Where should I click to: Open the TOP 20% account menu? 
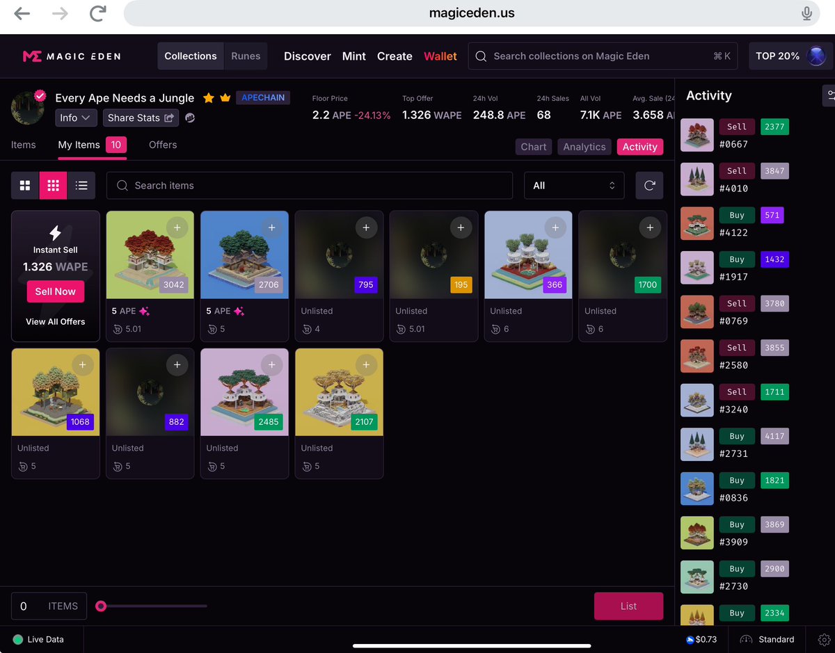[790, 56]
